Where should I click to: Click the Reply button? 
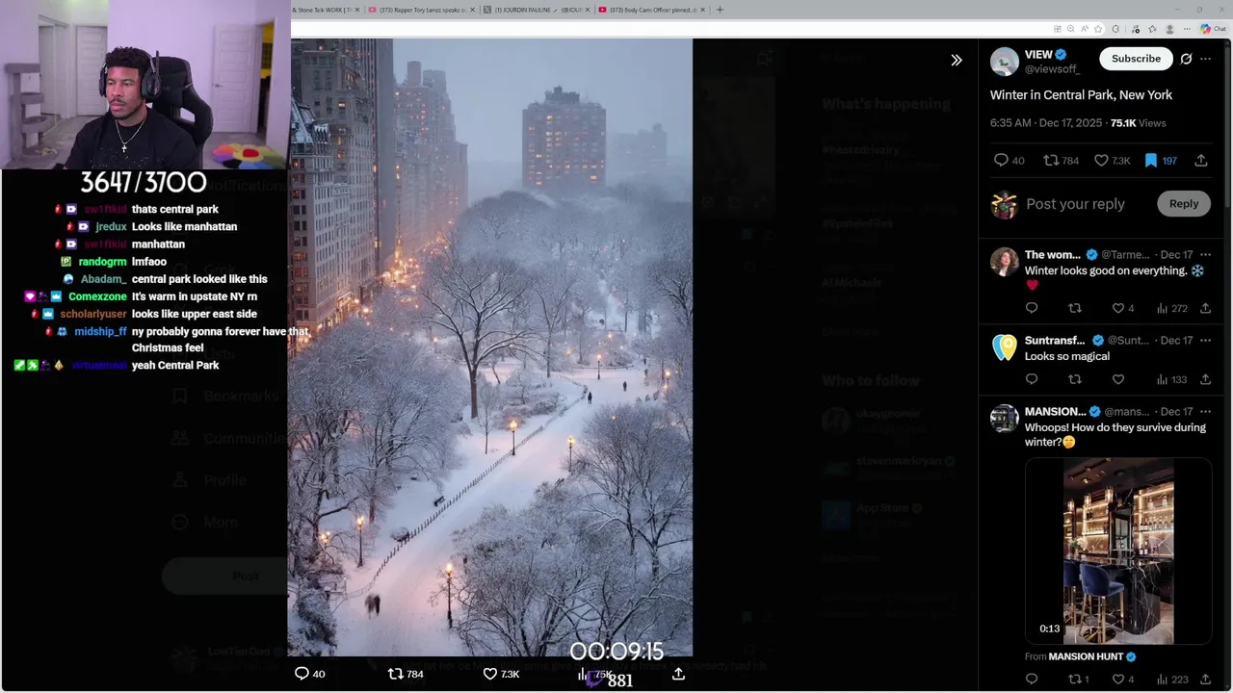pos(1184,204)
